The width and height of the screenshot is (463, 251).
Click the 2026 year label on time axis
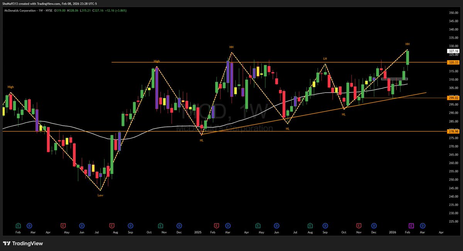[392, 232]
